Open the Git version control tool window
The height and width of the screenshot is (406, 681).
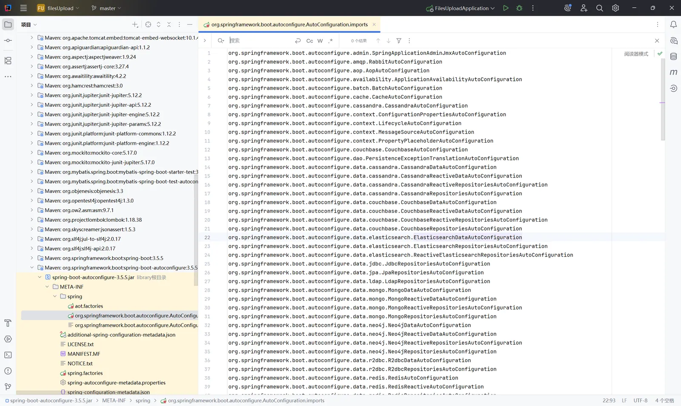pos(8,387)
